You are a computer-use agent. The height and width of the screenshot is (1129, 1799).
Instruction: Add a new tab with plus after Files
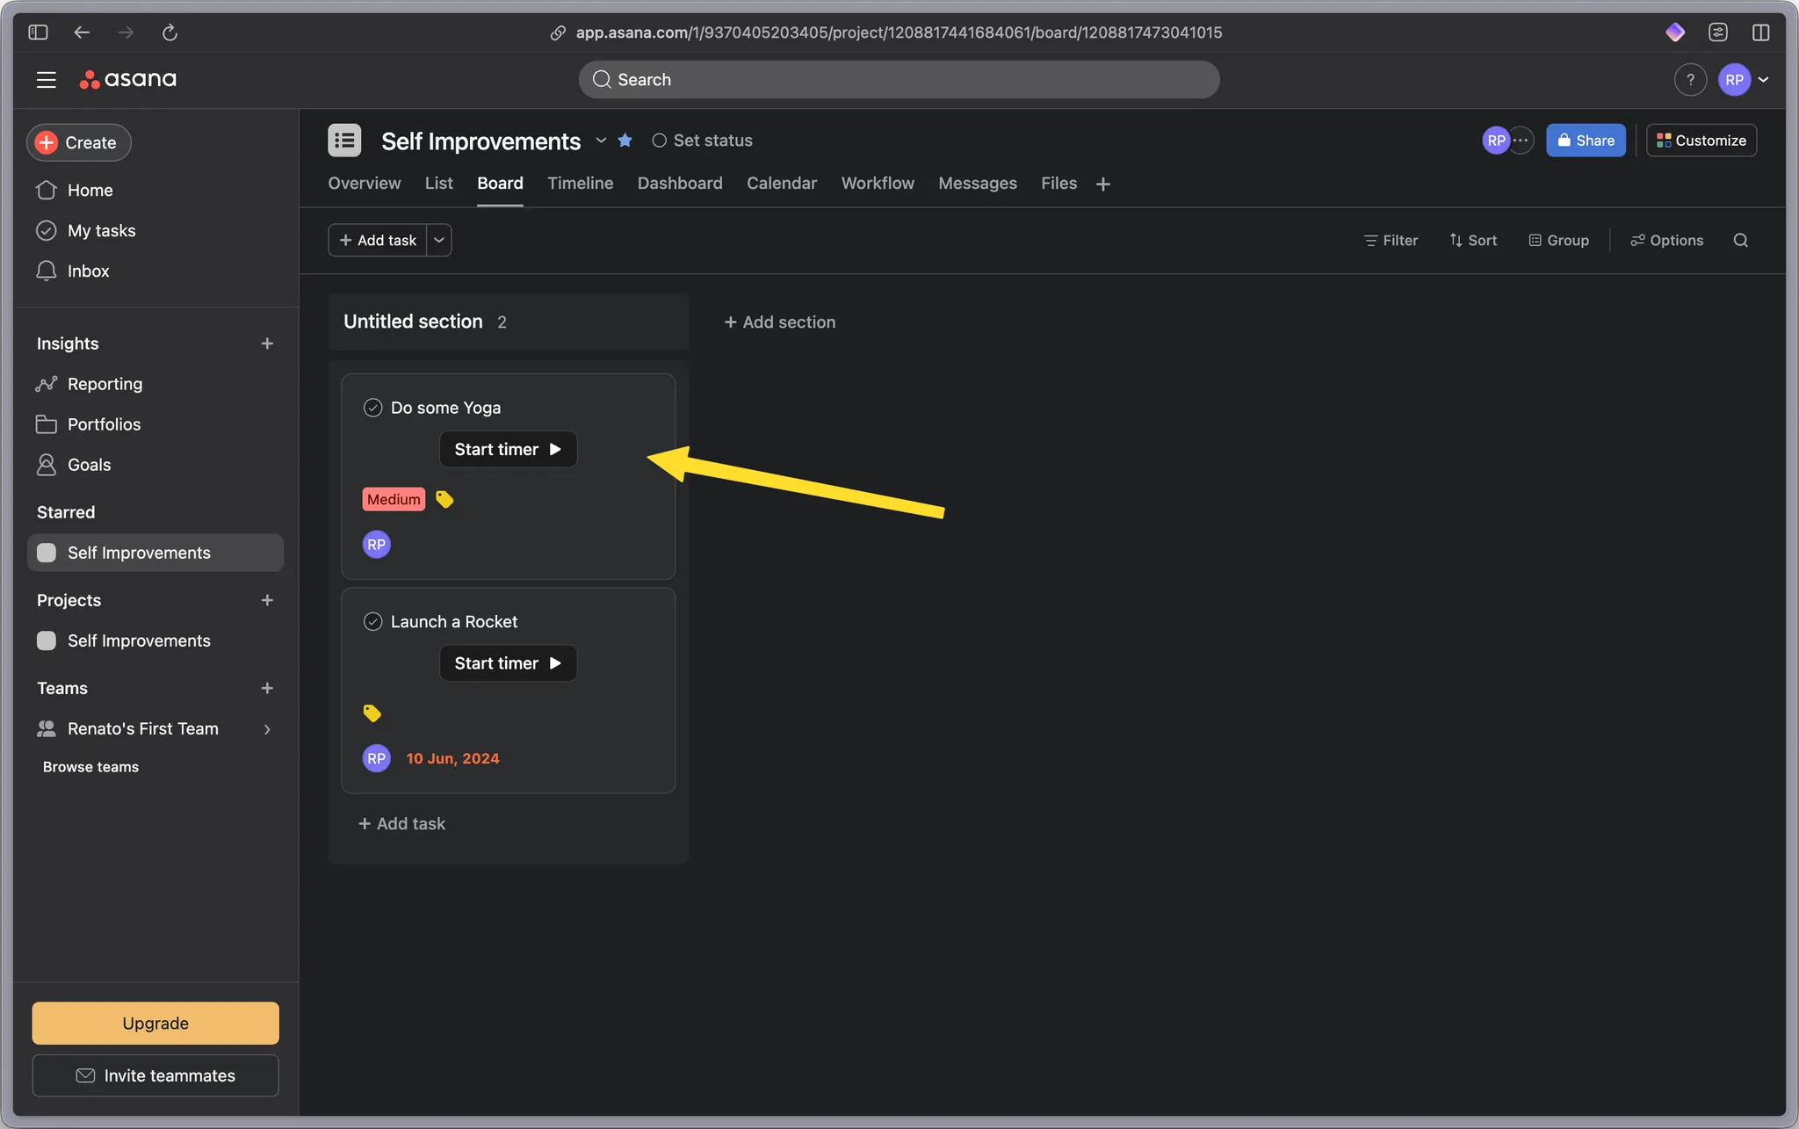pos(1103,184)
